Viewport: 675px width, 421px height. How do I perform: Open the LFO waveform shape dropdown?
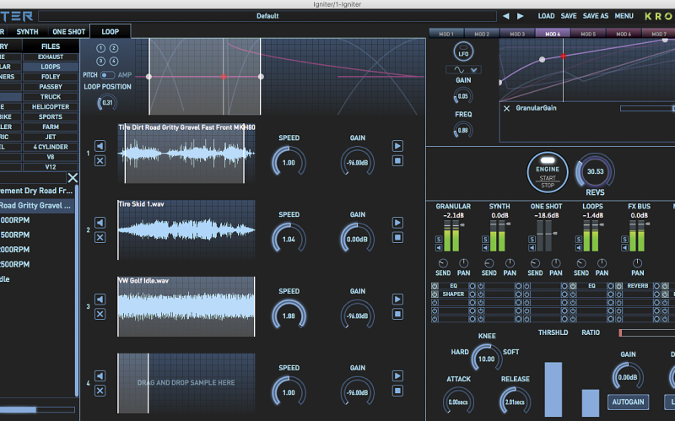coord(463,70)
